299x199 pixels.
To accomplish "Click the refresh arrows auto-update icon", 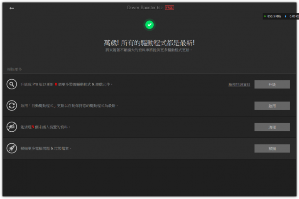I will point(12,106).
